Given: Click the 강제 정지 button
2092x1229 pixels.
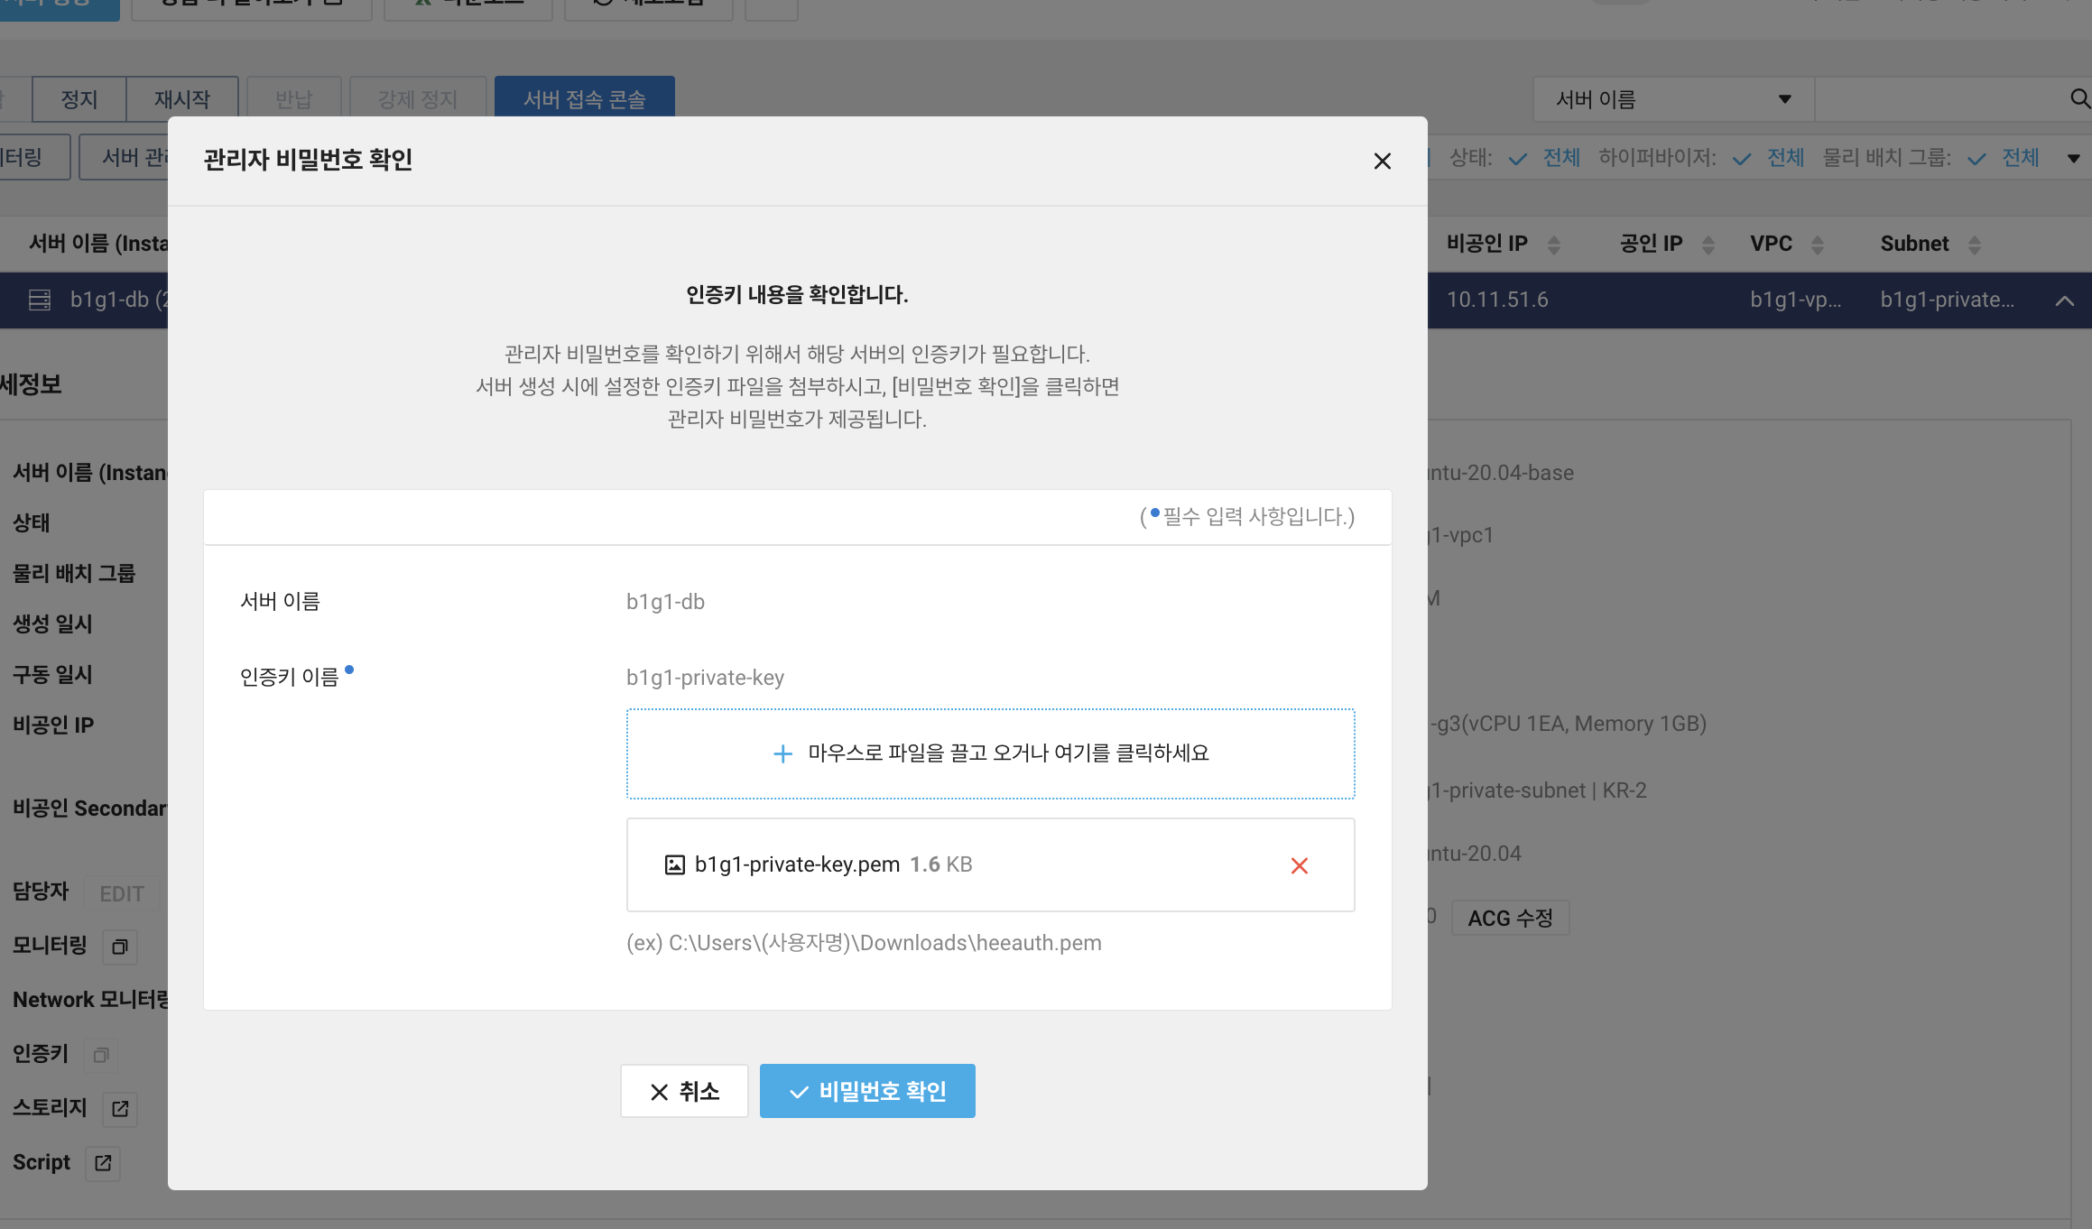Looking at the screenshot, I should (x=418, y=98).
